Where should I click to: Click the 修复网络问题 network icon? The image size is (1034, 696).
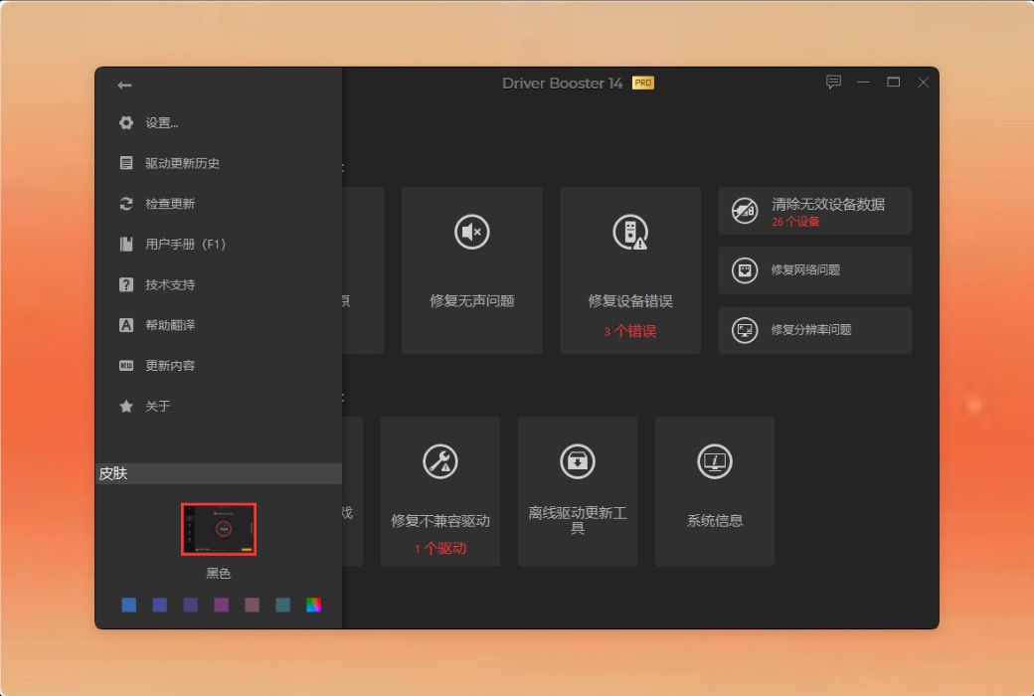click(745, 270)
